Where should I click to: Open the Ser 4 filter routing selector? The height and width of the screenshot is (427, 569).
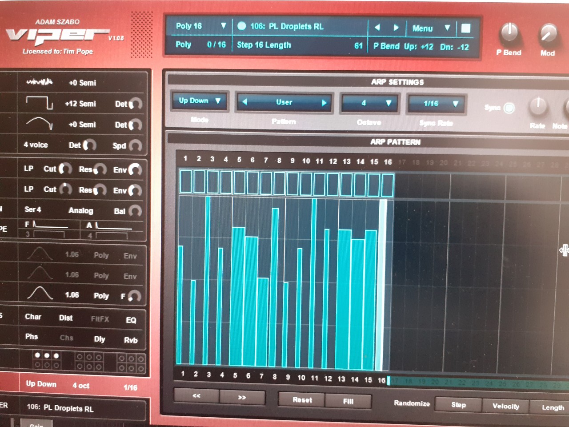33,209
